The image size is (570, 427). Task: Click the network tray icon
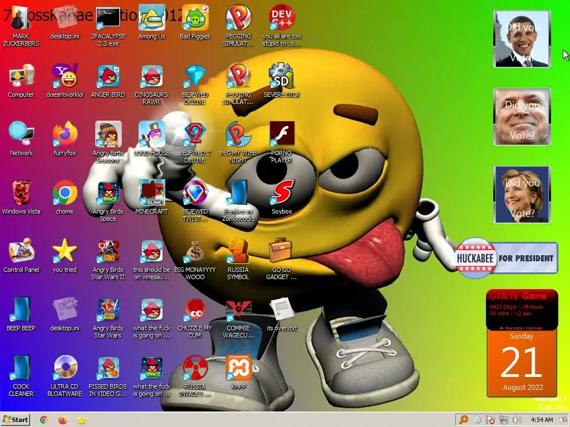(x=503, y=420)
